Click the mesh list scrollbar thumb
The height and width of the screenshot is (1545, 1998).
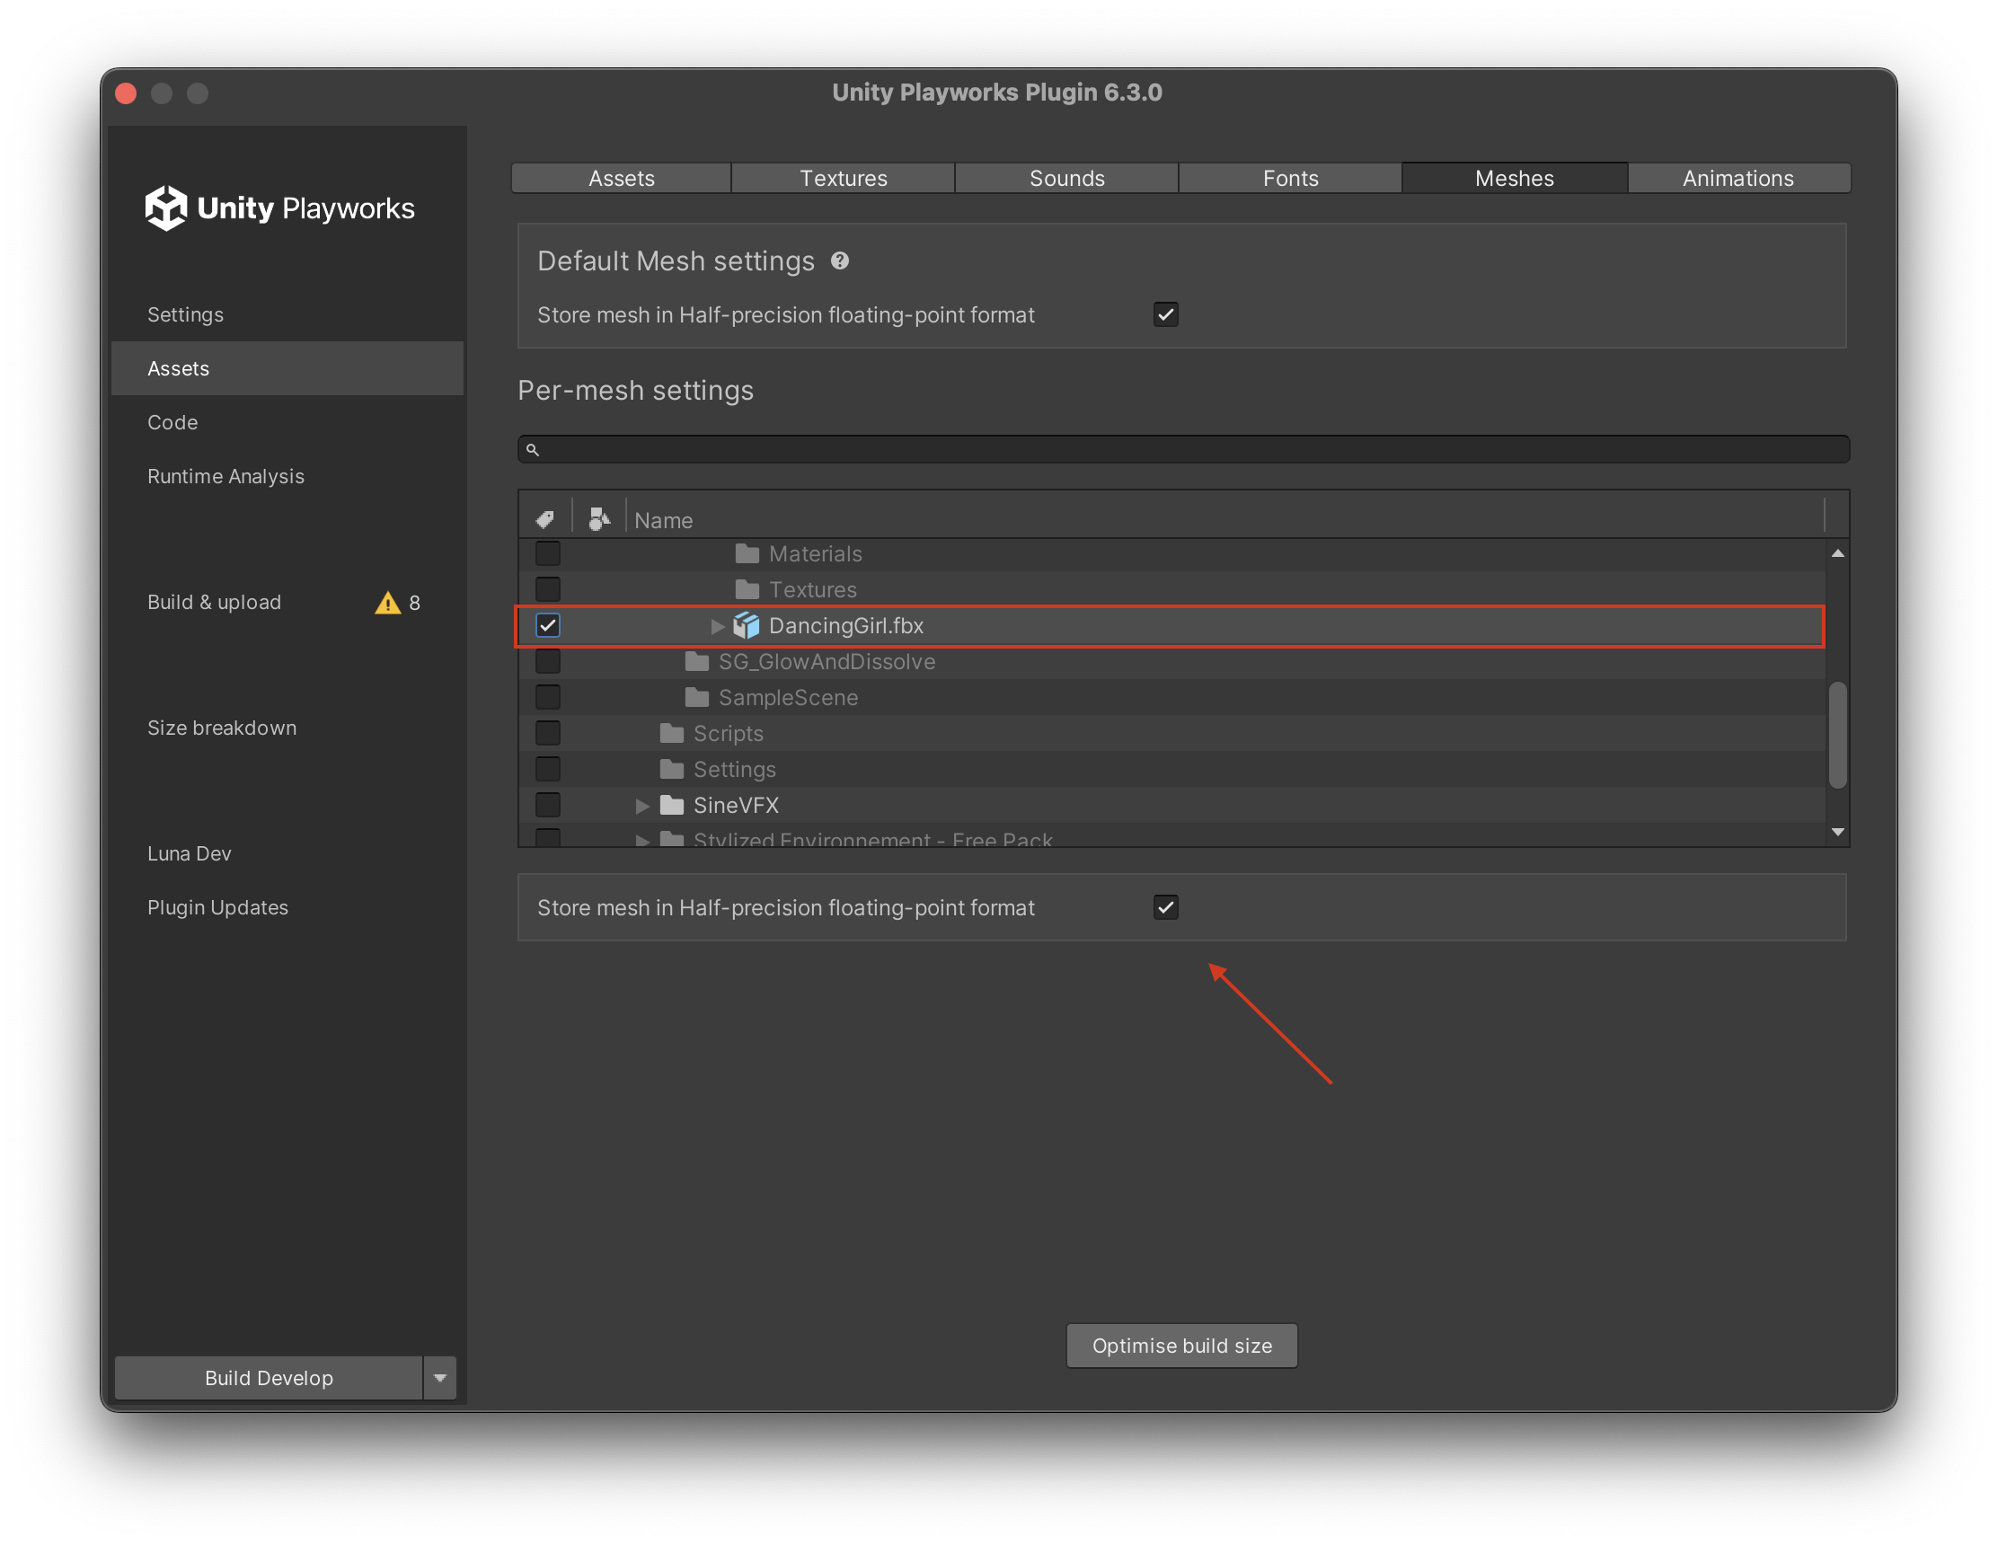1837,735
